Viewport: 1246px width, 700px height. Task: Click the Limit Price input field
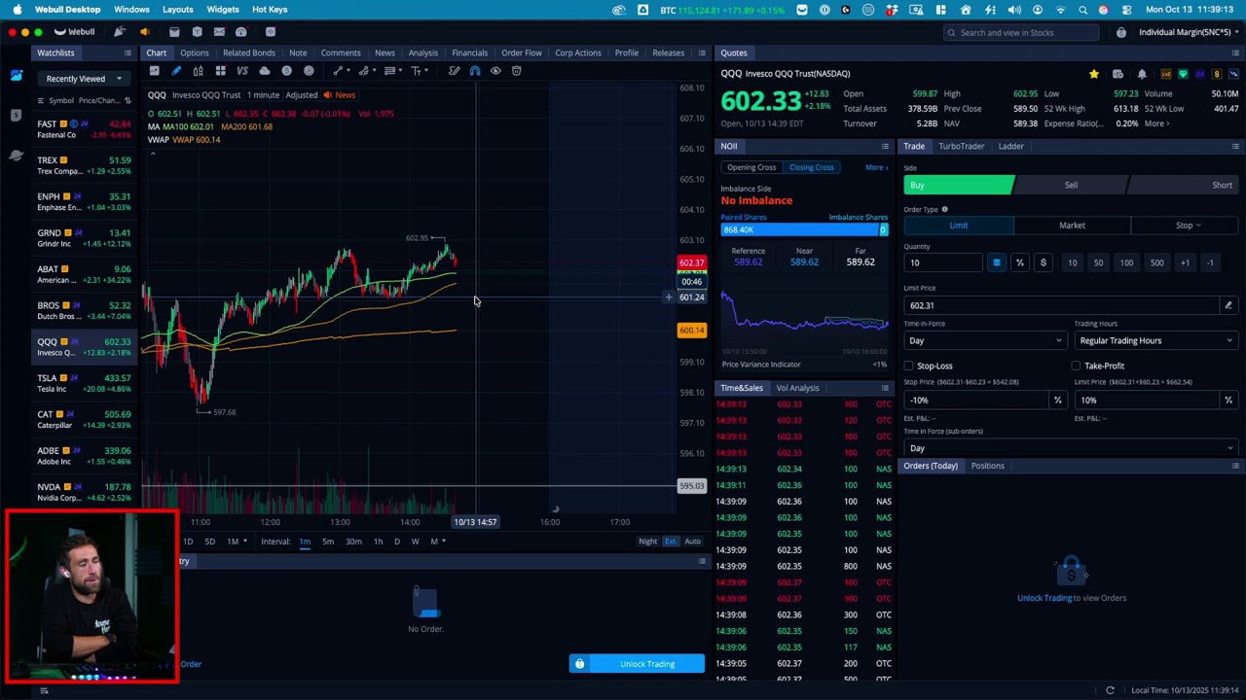pyautogui.click(x=1062, y=305)
